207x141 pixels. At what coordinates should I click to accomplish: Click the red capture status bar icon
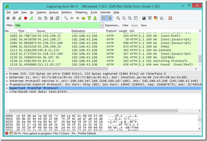[7, 133]
